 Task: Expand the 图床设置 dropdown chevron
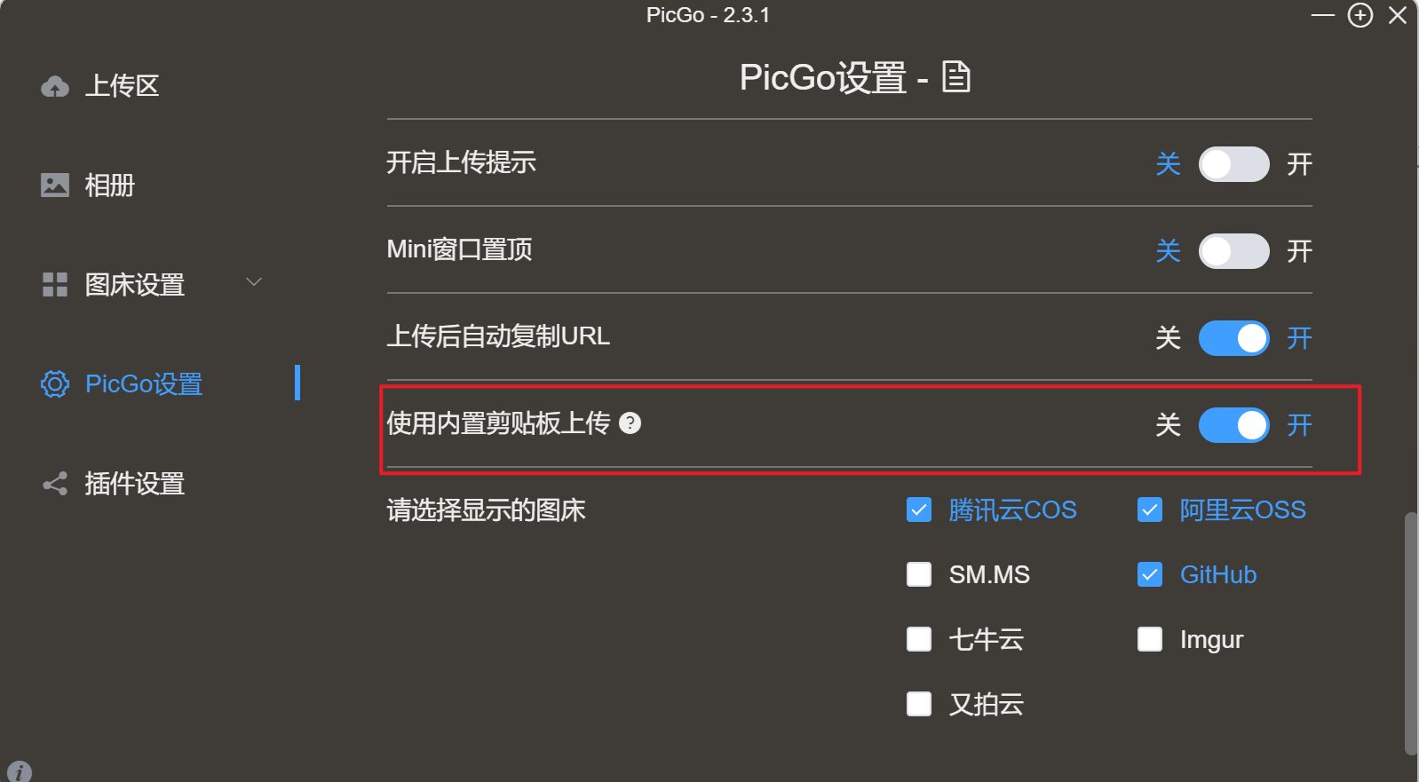pos(255,281)
